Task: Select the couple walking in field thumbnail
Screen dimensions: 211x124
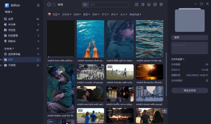Action: (x=91, y=116)
